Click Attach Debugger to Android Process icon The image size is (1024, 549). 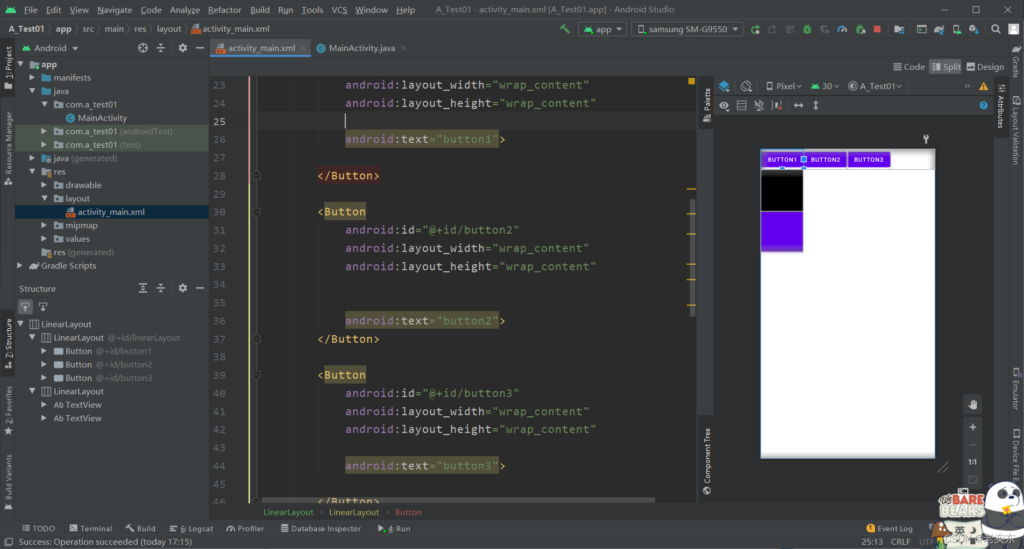860,29
